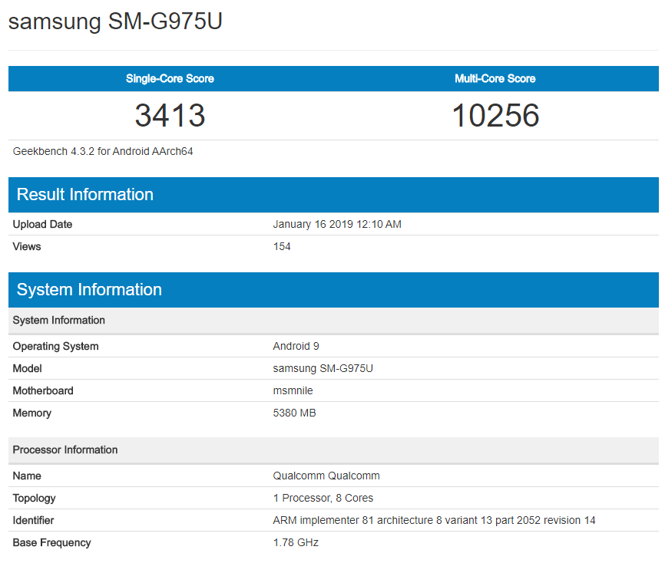Select the ARM implementer 81 identifier value
Screen dimensions: 665x563
(x=434, y=520)
